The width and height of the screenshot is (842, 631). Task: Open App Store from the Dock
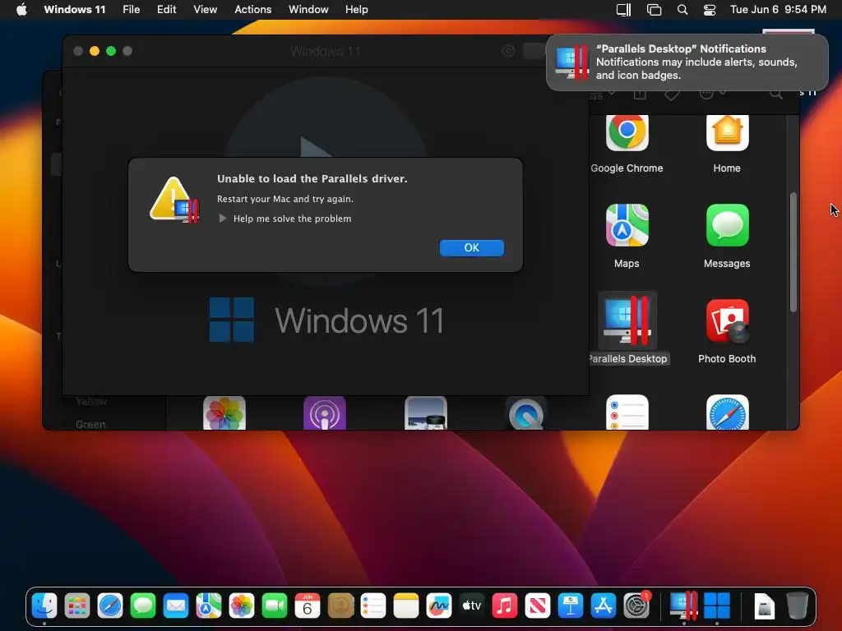click(x=603, y=606)
